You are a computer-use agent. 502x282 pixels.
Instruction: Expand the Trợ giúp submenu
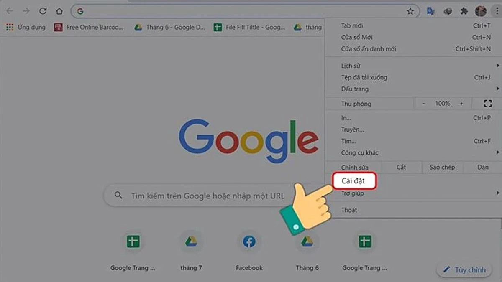[413, 193]
